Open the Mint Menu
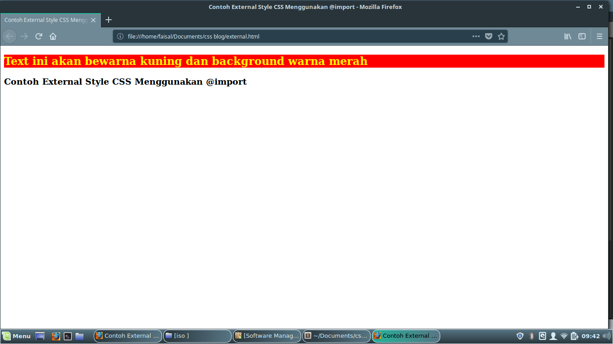This screenshot has height=344, width=613. (x=16, y=336)
